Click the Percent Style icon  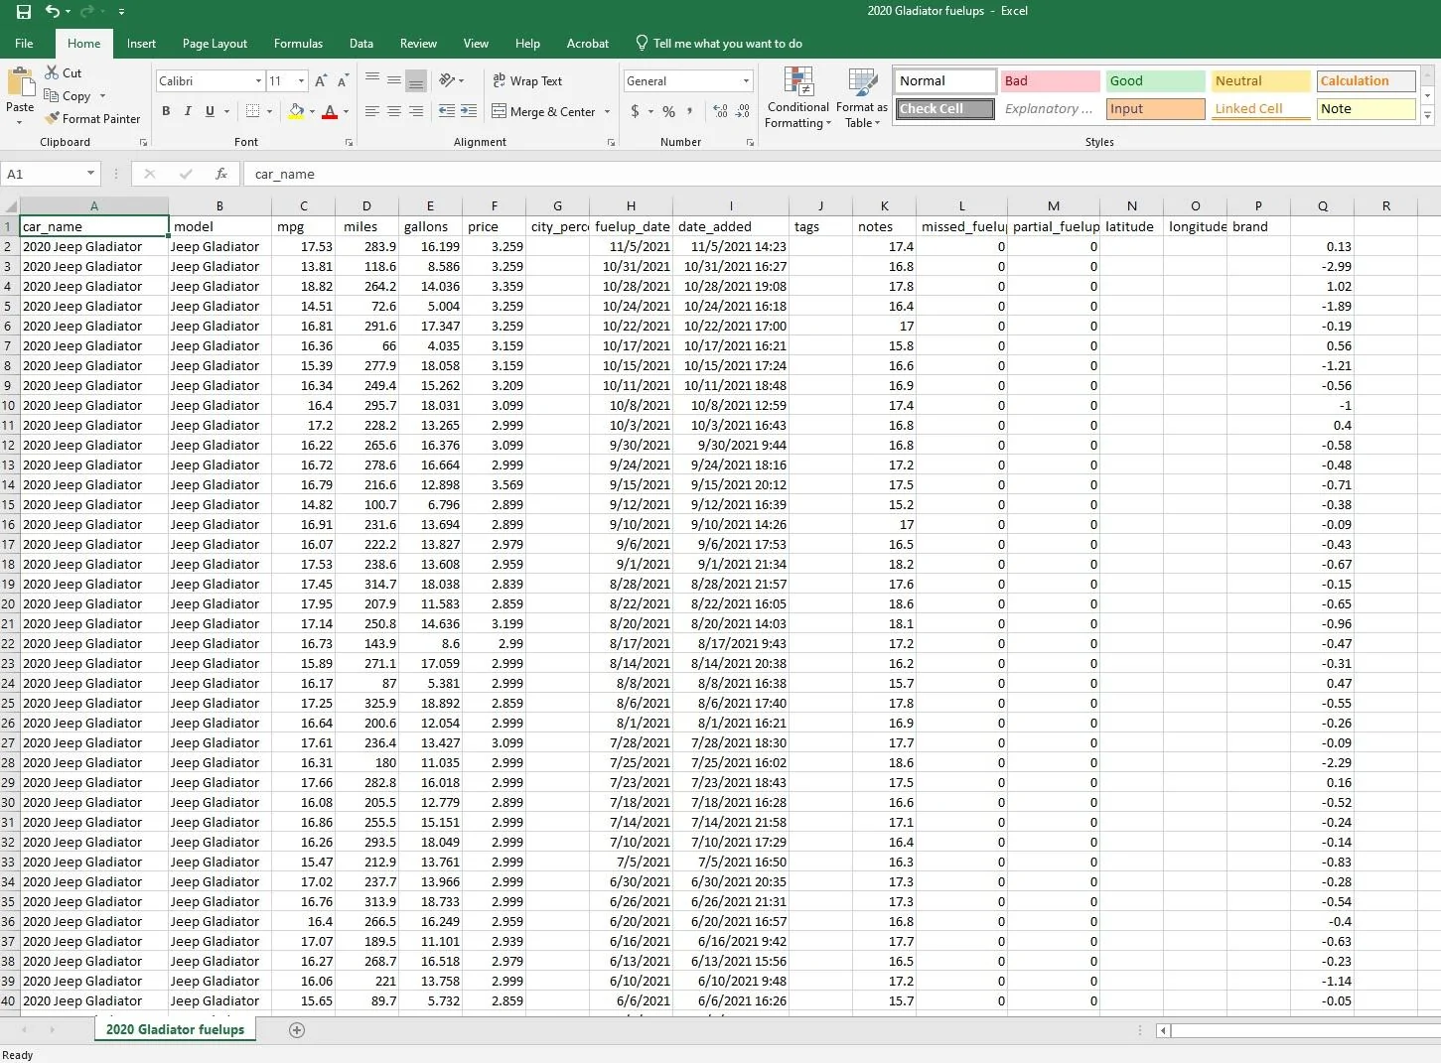point(669,111)
